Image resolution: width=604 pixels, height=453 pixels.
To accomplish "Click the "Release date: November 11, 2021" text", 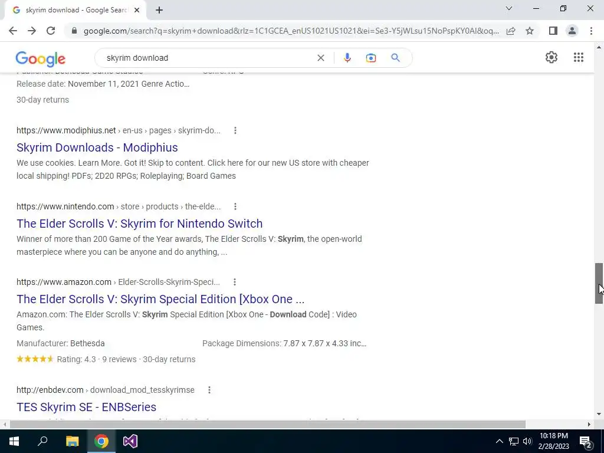I will [78, 84].
